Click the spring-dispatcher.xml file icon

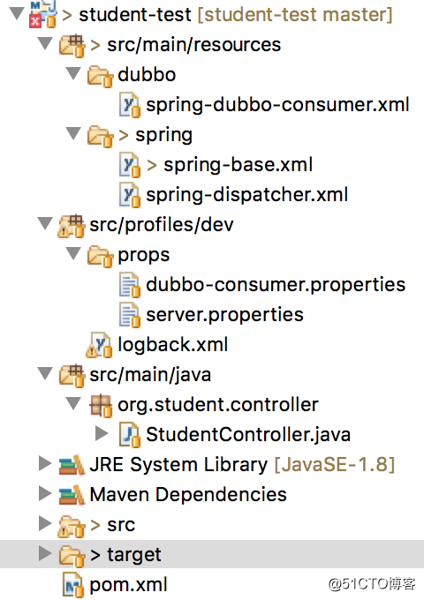pos(130,195)
